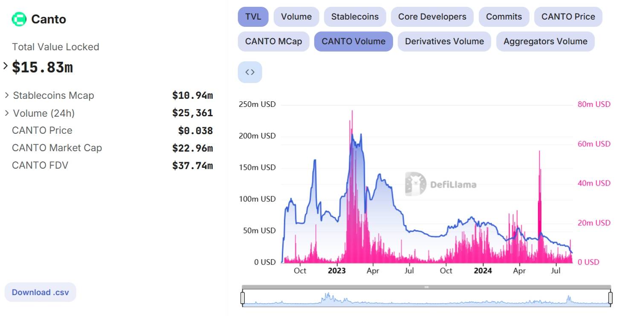Toggle the CANTO Price chart series
Screen dimensions: 617x316
pyautogui.click(x=568, y=17)
